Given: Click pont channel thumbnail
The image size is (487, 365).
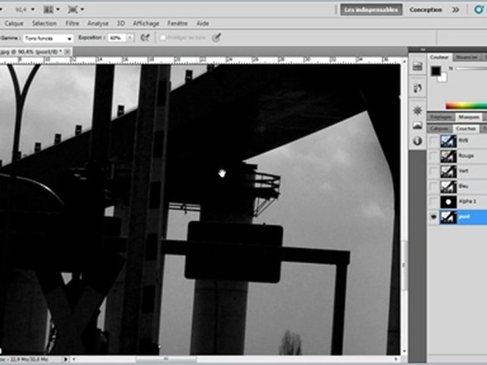Looking at the screenshot, I should click(448, 217).
